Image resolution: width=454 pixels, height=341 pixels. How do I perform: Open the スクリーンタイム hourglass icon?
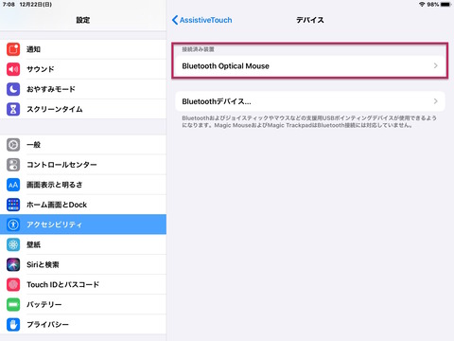13,109
